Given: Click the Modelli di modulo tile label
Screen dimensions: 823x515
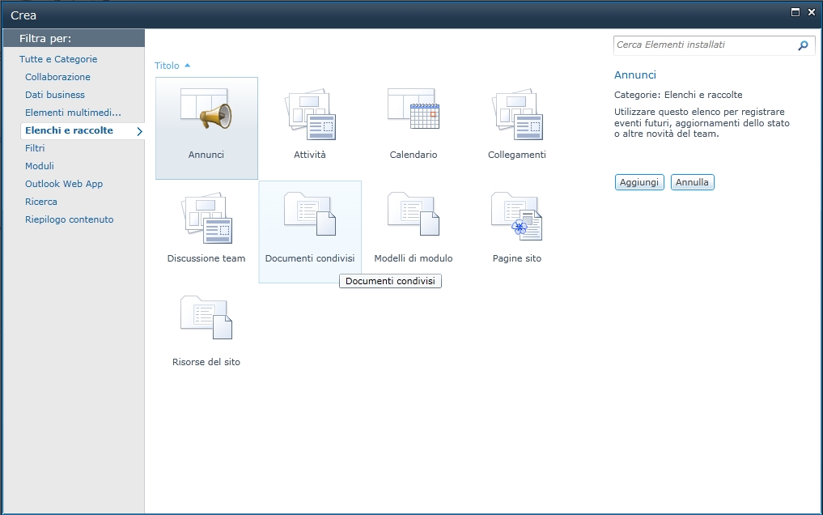Looking at the screenshot, I should point(414,258).
